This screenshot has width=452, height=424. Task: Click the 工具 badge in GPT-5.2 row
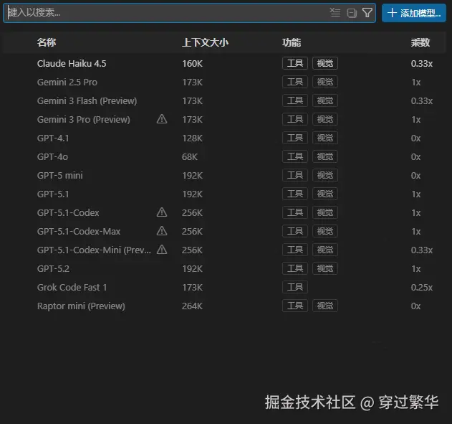tap(295, 268)
